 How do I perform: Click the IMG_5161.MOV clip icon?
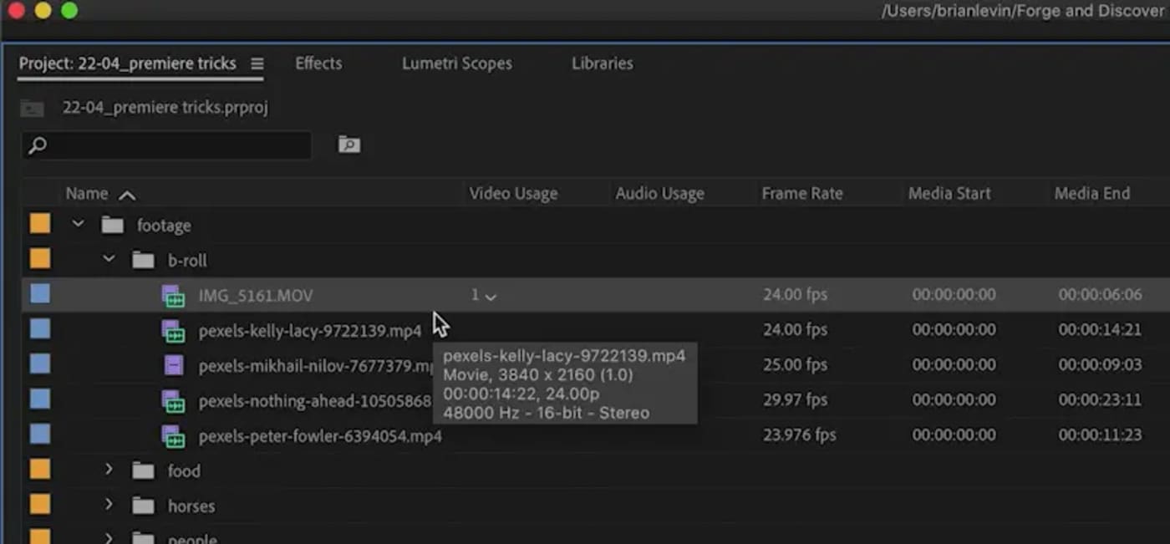pyautogui.click(x=173, y=295)
